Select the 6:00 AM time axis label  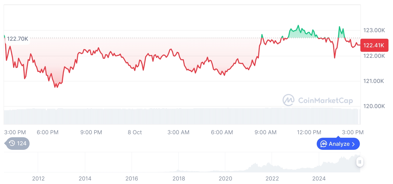point(222,132)
